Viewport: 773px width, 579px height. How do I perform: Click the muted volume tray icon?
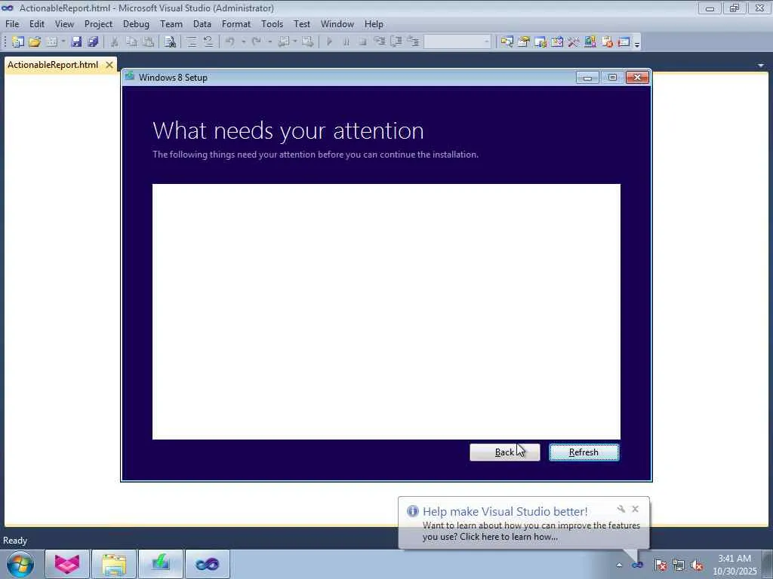[x=697, y=565]
